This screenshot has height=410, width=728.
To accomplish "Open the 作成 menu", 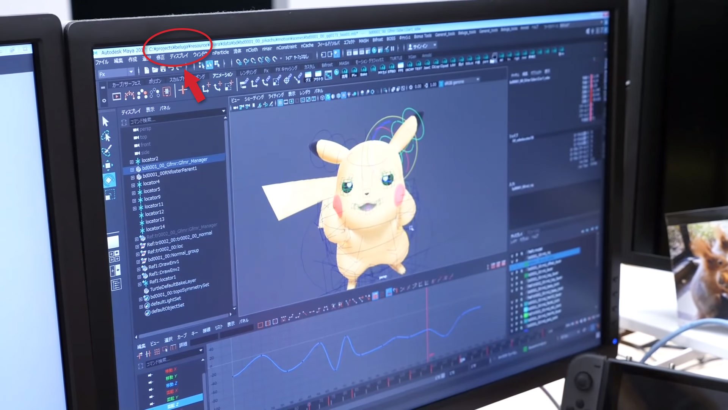I will (x=132, y=59).
